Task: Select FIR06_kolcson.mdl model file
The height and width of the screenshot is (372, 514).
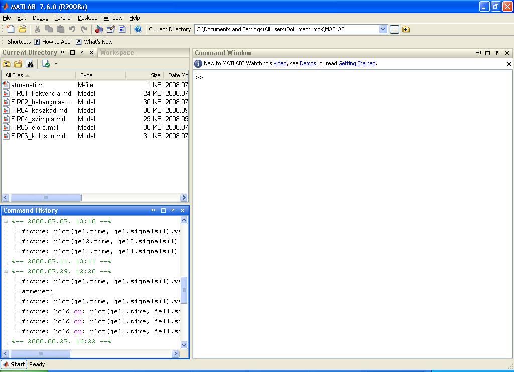Action: 39,136
